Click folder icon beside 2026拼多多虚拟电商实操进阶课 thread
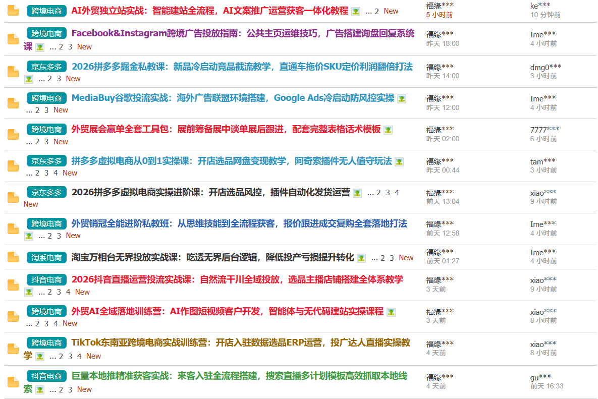The image size is (598, 399). (x=13, y=197)
